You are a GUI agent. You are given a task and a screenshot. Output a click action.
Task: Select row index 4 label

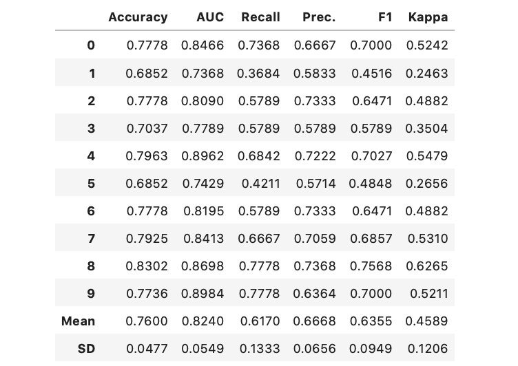[91, 156]
